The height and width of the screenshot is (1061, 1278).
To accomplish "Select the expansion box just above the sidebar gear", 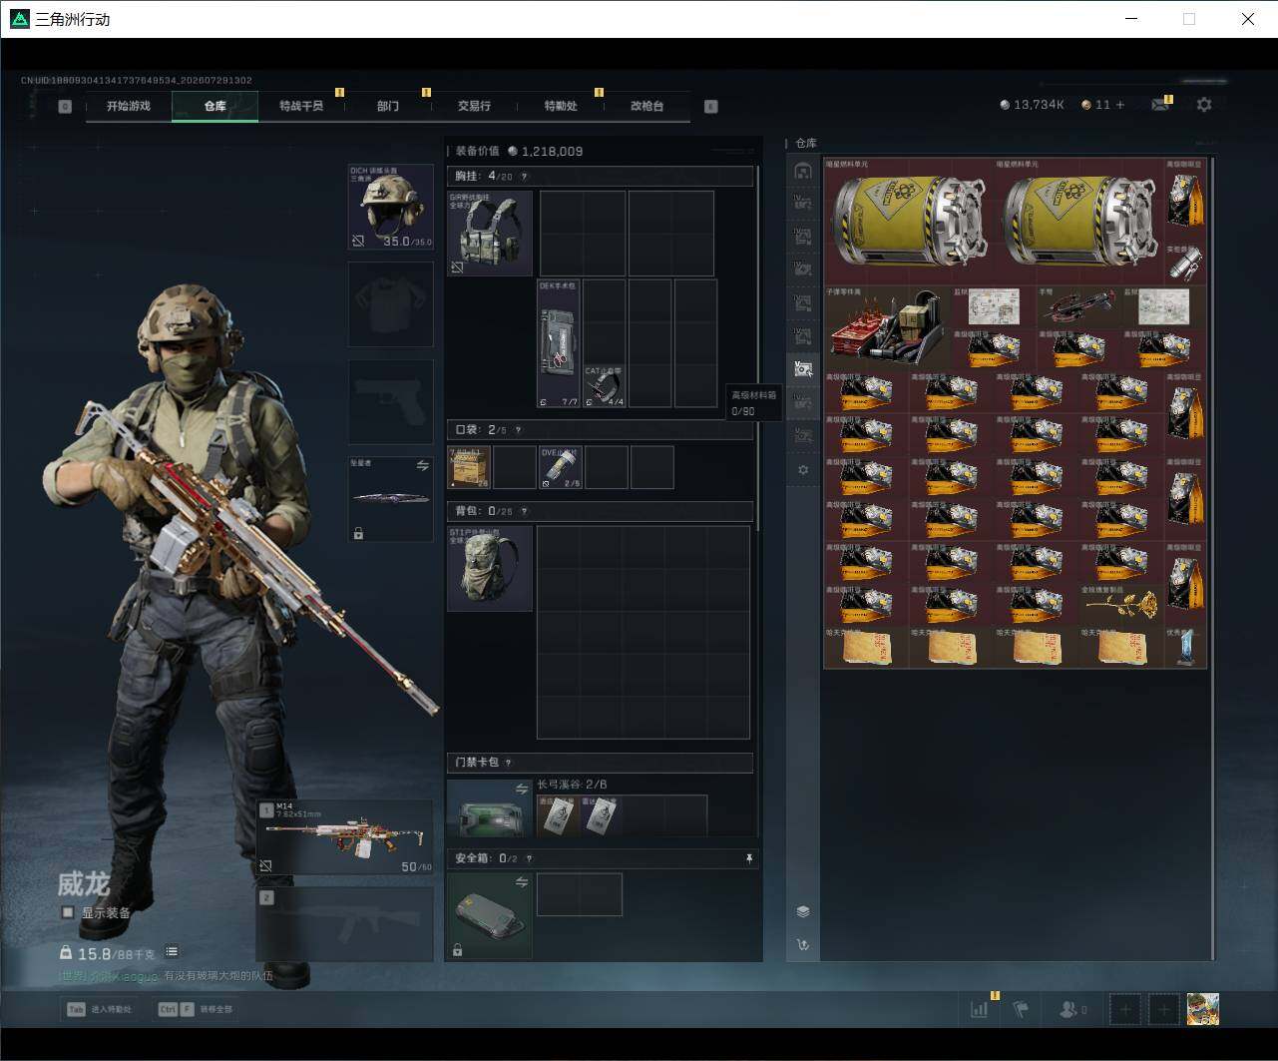I will pyautogui.click(x=803, y=435).
